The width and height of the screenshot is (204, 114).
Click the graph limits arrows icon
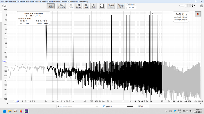click(x=193, y=6)
